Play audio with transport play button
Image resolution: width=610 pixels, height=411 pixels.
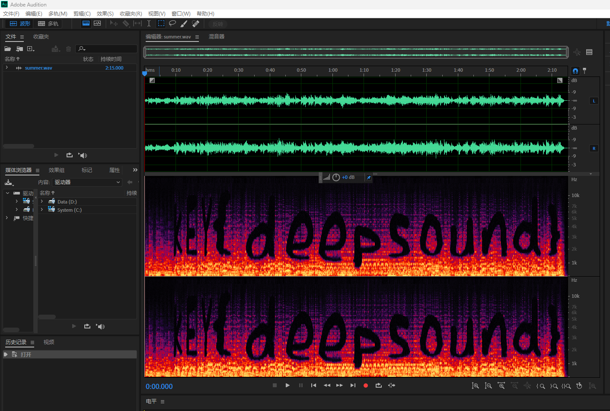(x=287, y=385)
